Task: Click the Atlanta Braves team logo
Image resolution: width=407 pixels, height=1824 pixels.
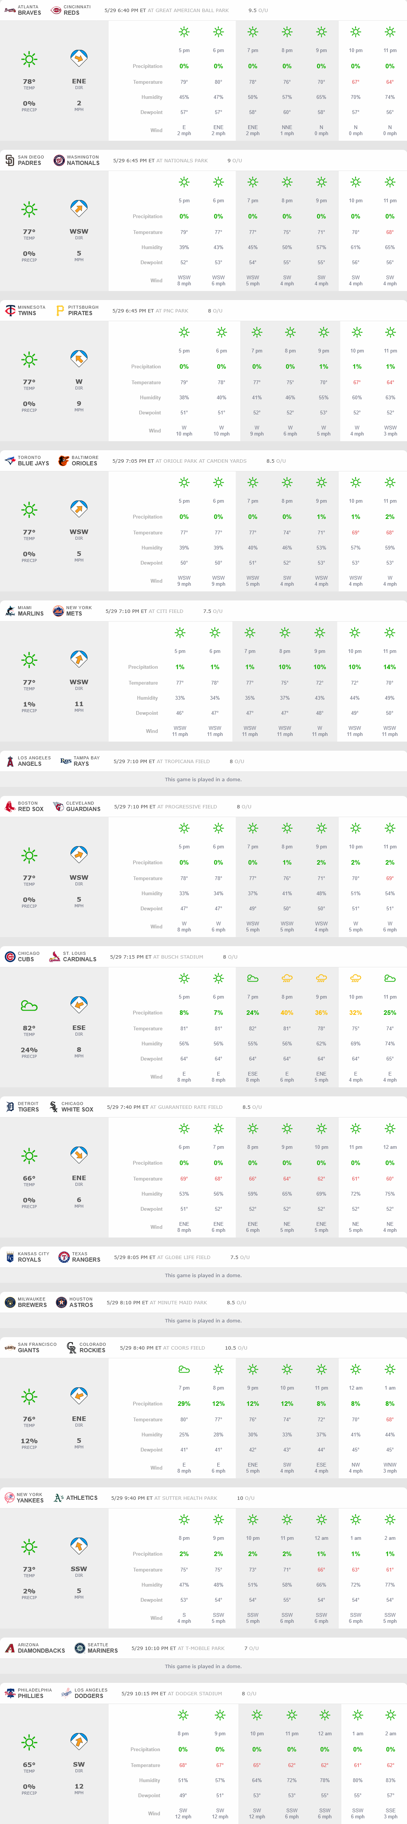Action: click(x=10, y=10)
